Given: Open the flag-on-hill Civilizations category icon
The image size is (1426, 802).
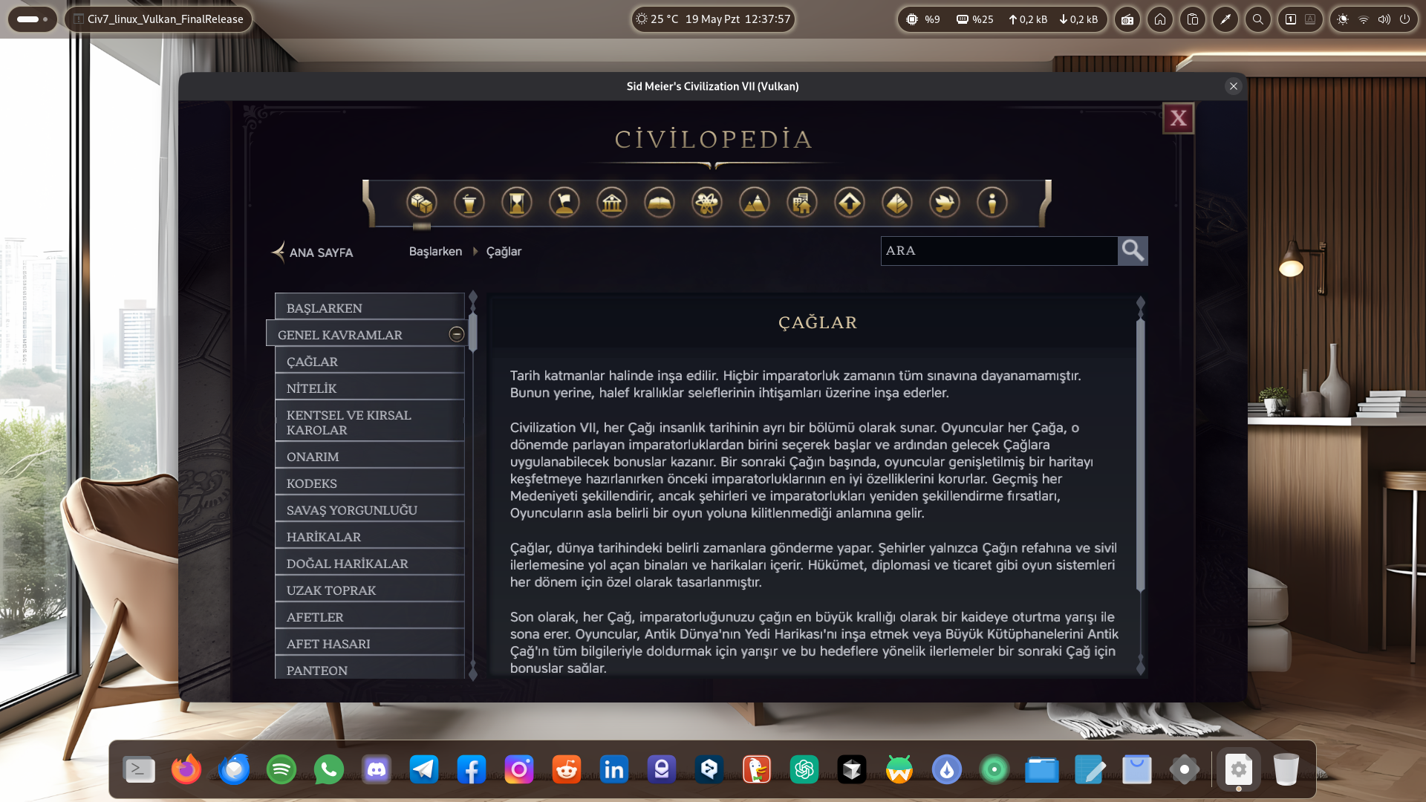Looking at the screenshot, I should 564,202.
